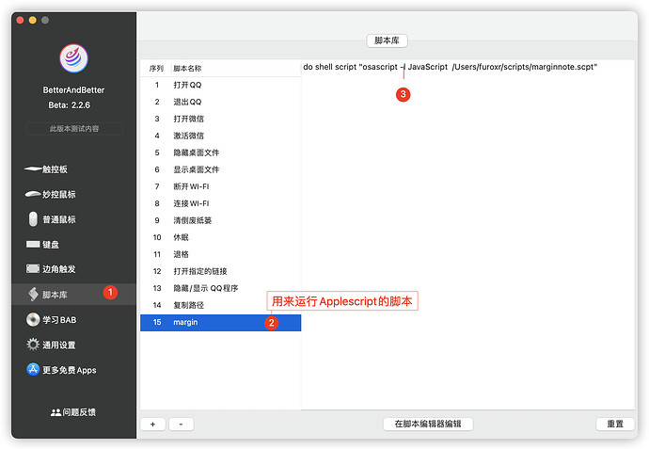The image size is (649, 449).
Task: Add a new script with plus button
Action: pos(152,425)
